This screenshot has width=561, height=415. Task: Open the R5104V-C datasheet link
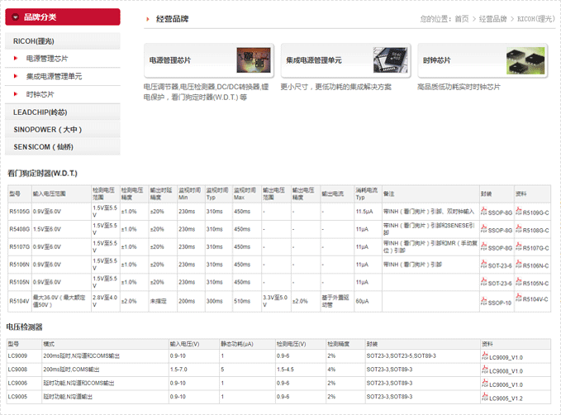click(535, 299)
